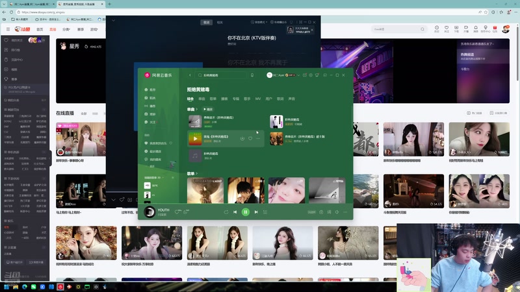Go back with the arrow beside music search
The image size is (520, 292).
pos(190,75)
